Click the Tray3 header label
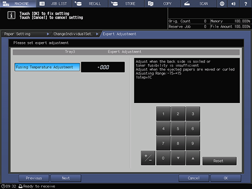Screen dimensions: 252x189 [x=70, y=52]
